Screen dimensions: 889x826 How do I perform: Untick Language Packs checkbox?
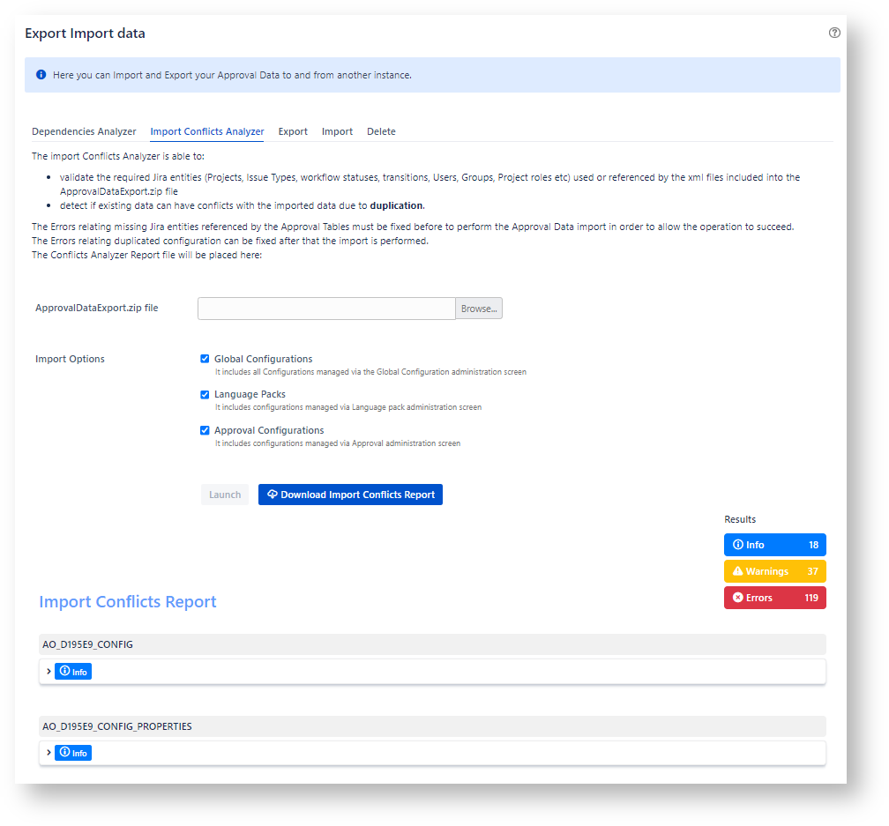pyautogui.click(x=205, y=394)
